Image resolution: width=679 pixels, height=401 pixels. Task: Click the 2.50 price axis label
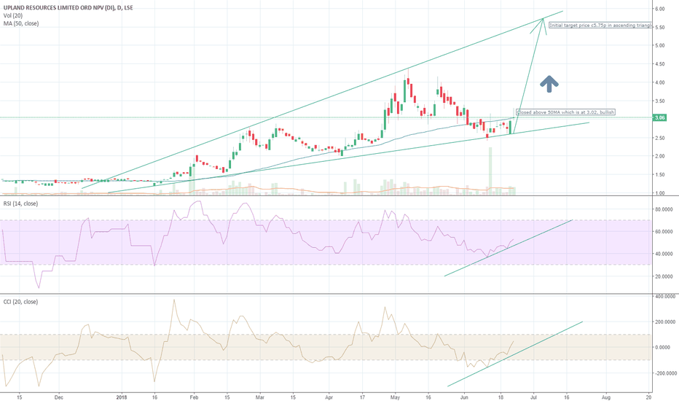pos(659,138)
